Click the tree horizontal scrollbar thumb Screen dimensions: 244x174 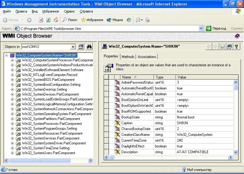[x=40, y=161]
